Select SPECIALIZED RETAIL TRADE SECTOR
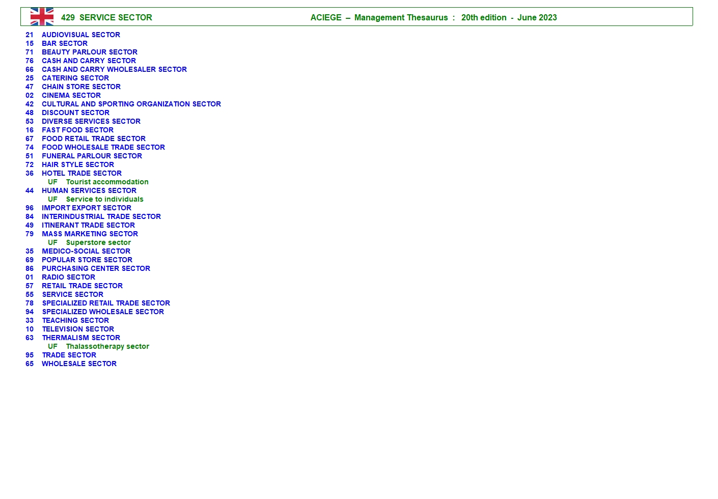Viewport: 718px width, 499px height. click(106, 303)
